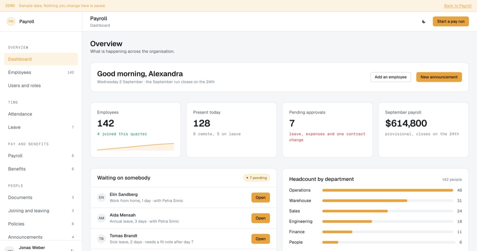This screenshot has width=477, height=251.
Task: Click the 'leave, expenses and one contract change' note
Action: [327, 137]
